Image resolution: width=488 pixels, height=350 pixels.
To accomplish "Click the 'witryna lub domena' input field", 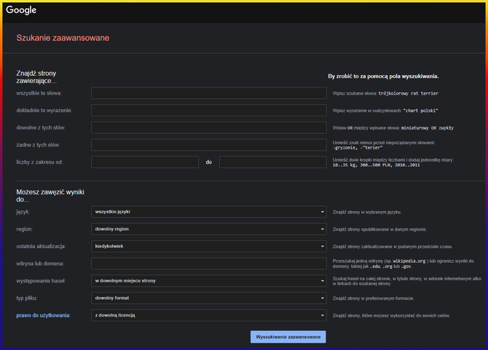I will tap(209, 263).
